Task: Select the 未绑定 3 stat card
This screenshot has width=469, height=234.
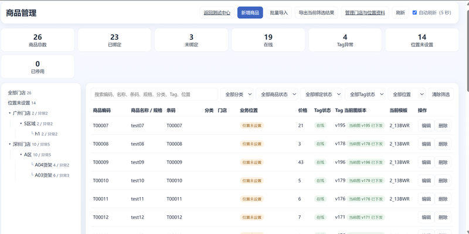Action: pyautogui.click(x=192, y=40)
